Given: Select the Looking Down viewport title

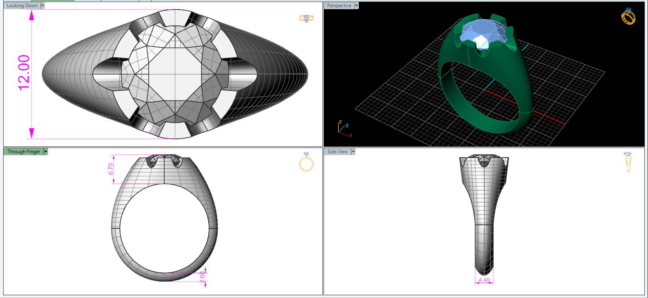Looking at the screenshot, I should (x=22, y=6).
